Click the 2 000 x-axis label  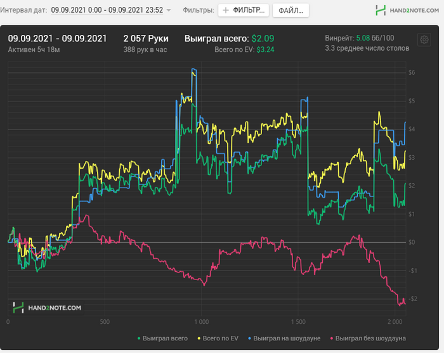[395, 322]
